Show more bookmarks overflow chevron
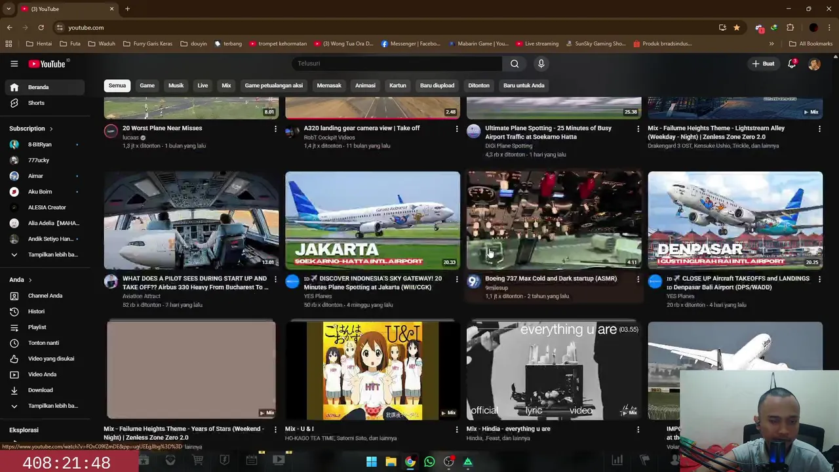This screenshot has width=839, height=472. click(x=771, y=44)
